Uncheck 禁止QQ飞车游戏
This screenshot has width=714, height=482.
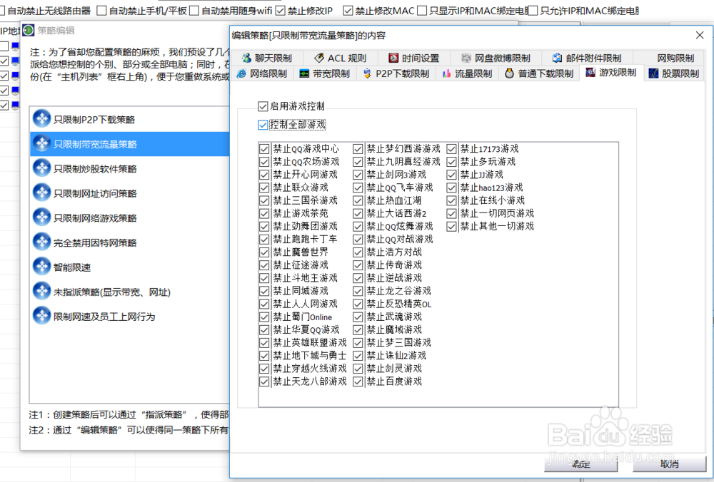click(358, 188)
